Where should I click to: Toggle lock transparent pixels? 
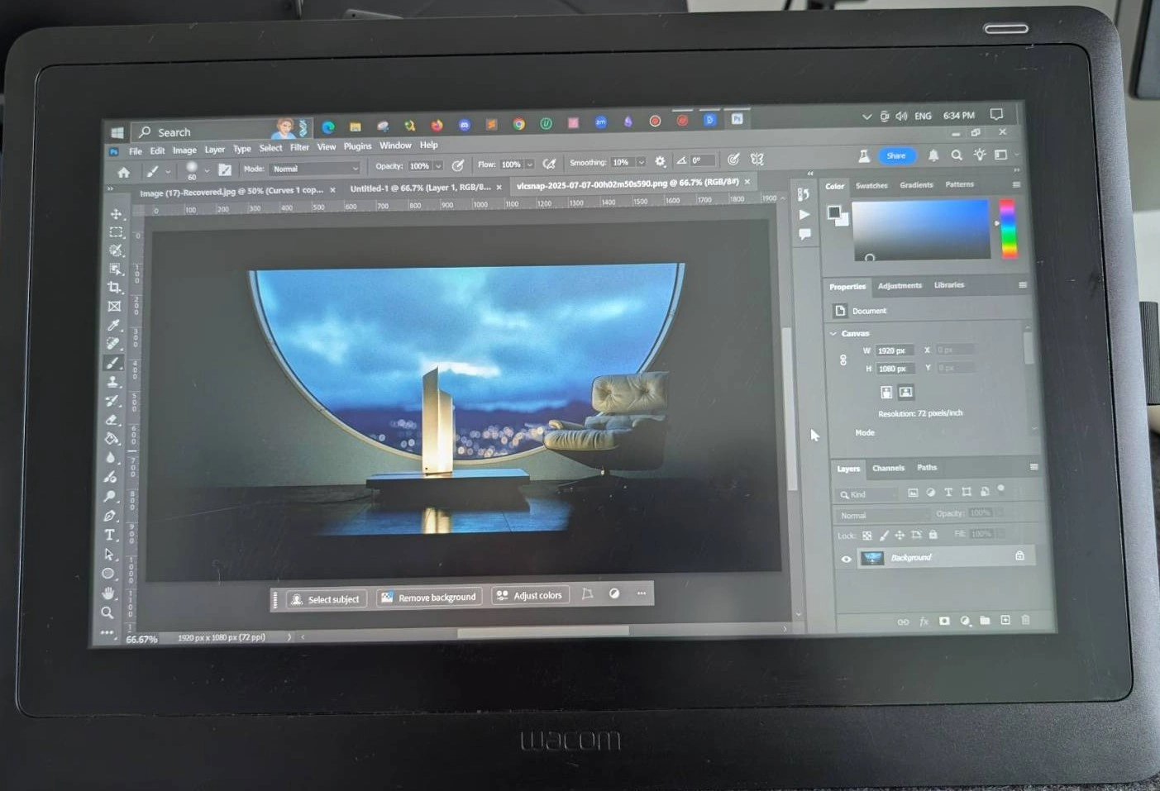point(867,536)
